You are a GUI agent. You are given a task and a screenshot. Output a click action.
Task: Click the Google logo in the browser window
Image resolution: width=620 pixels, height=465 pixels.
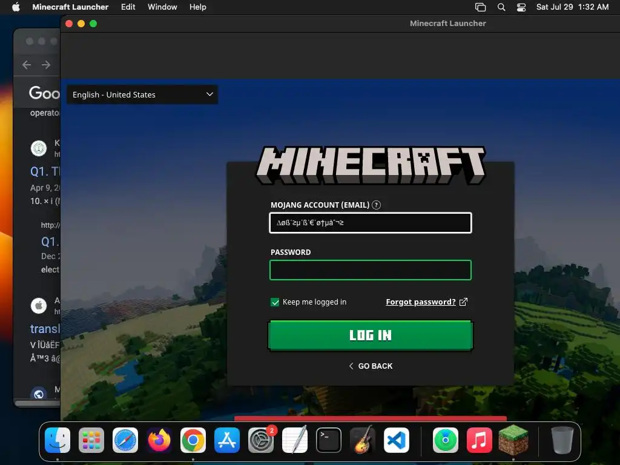44,93
